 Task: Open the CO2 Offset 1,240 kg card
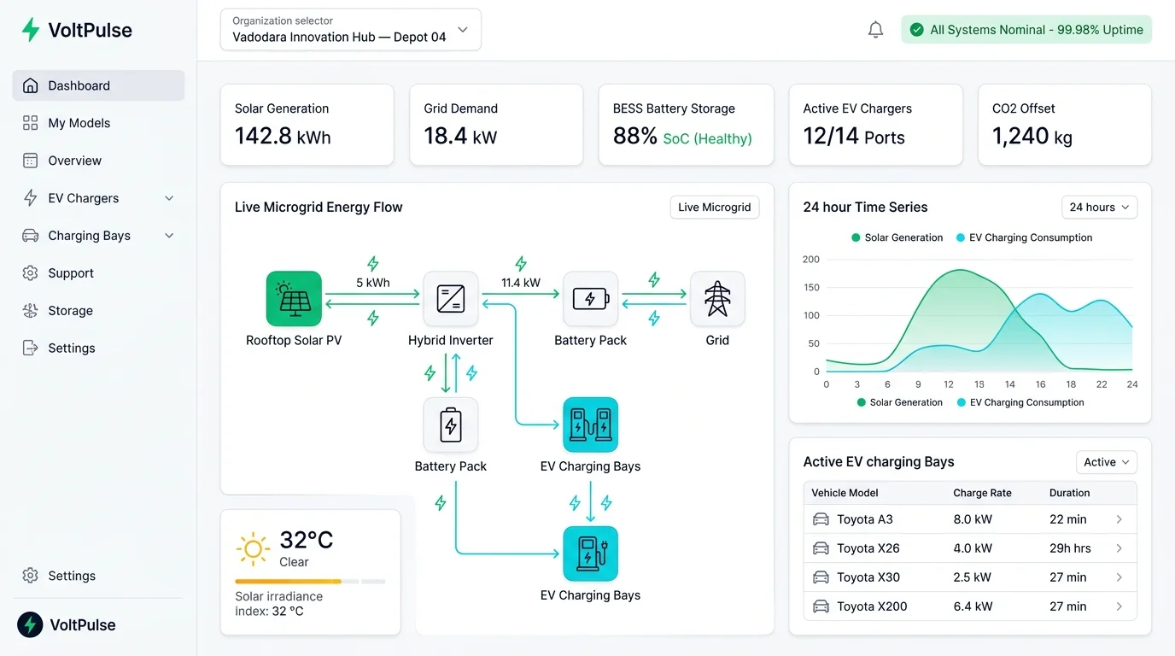pos(1065,125)
